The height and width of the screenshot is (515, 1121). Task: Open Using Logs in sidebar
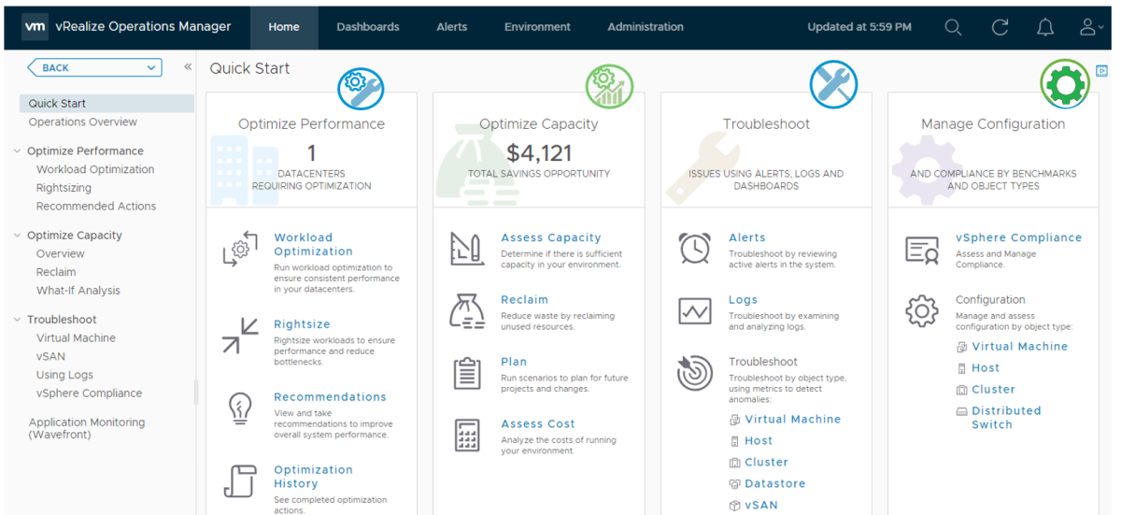tap(64, 375)
